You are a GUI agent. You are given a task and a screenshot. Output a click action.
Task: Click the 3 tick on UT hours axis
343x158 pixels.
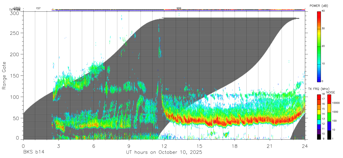point(58,146)
